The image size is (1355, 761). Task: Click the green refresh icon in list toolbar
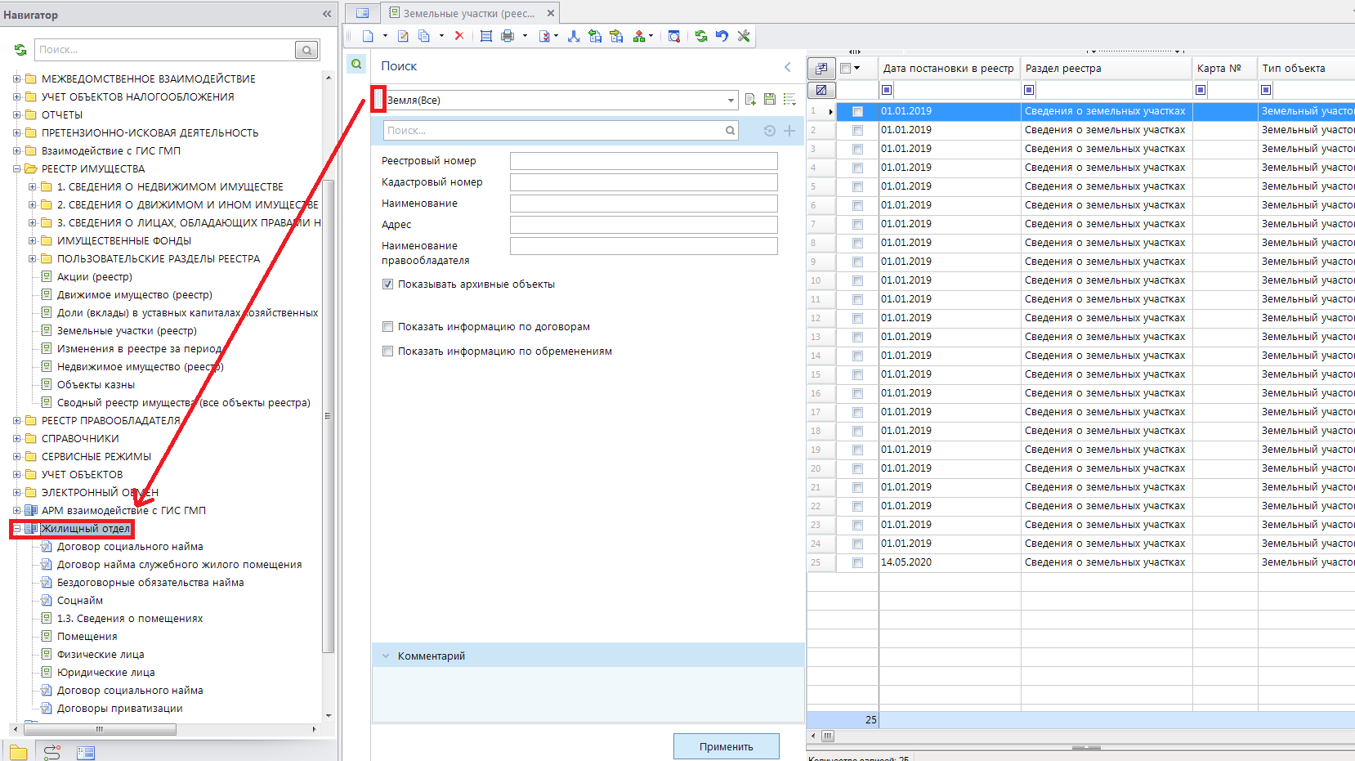701,36
